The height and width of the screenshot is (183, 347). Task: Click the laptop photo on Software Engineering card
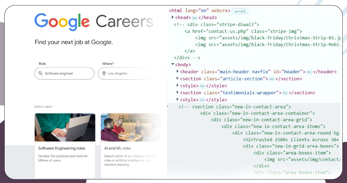[65, 127]
